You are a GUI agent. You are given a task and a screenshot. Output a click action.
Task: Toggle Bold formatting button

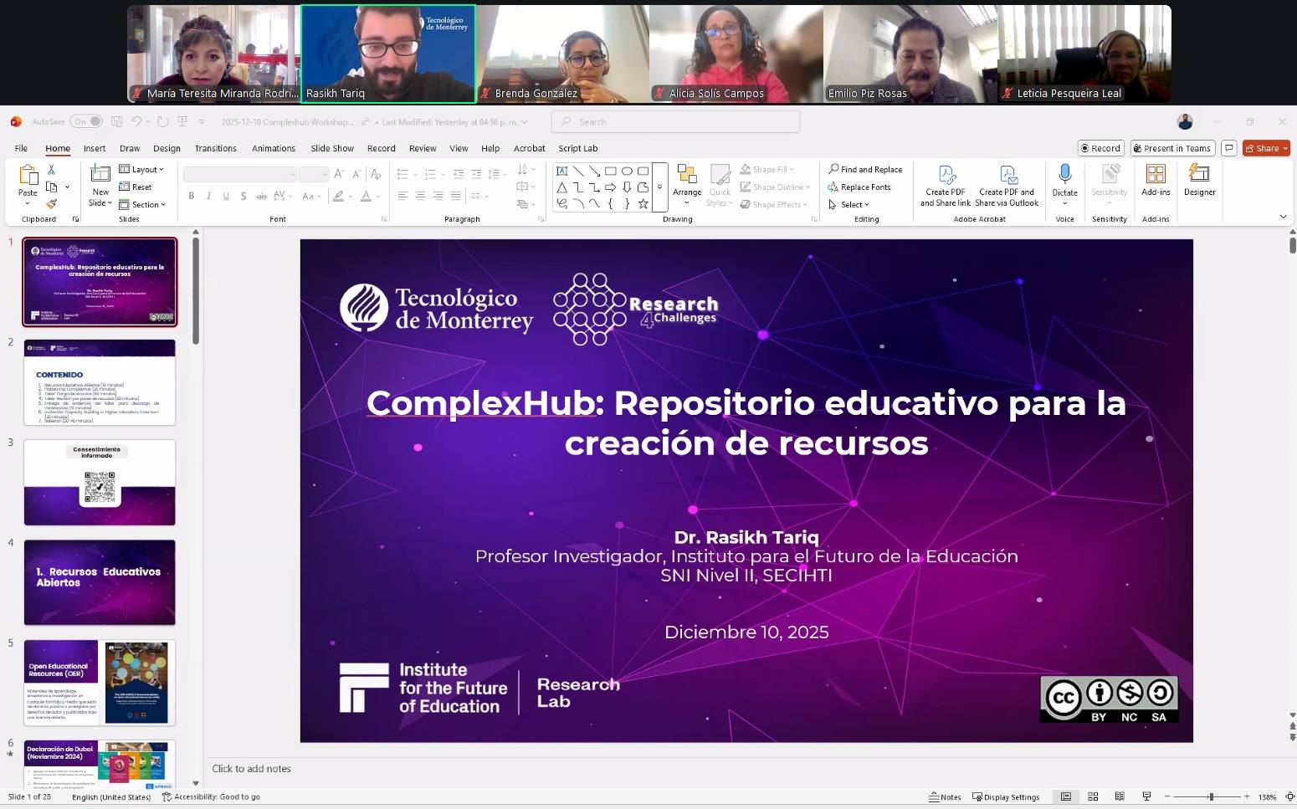click(x=192, y=196)
